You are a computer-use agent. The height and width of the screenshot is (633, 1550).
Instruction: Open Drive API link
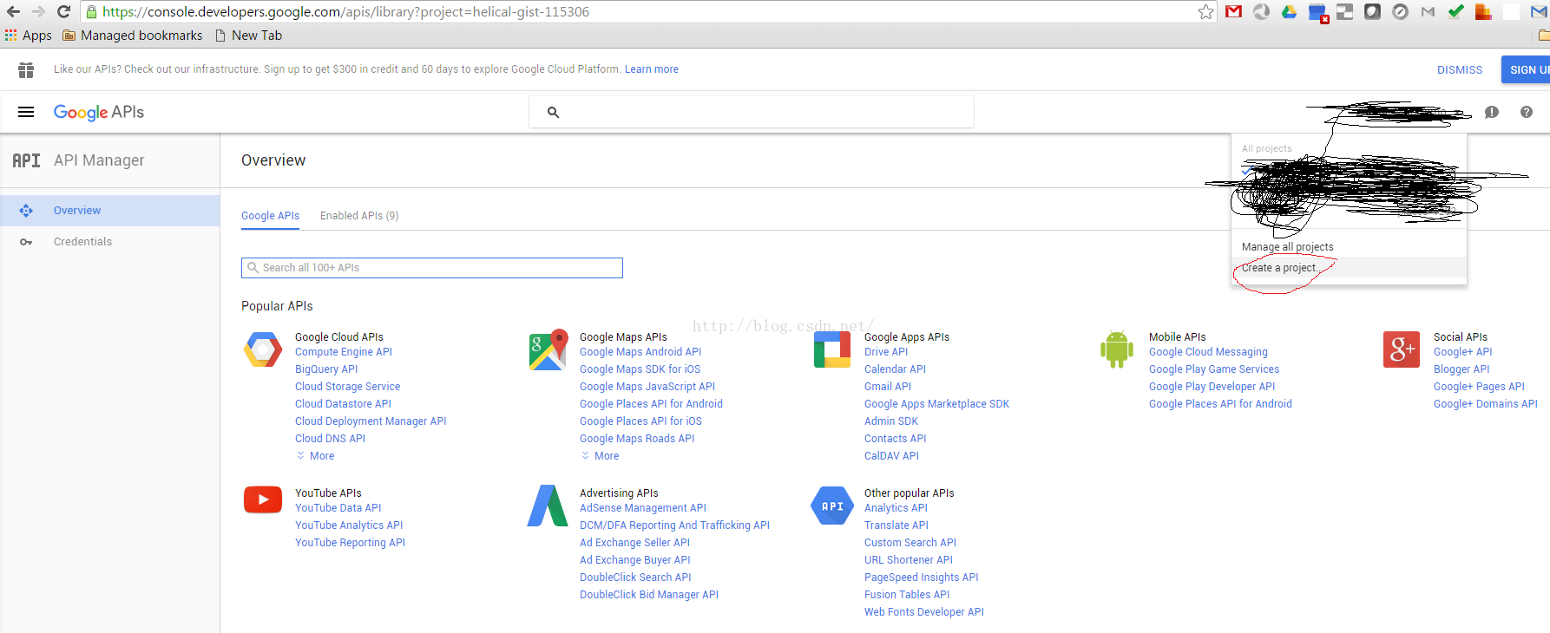pyautogui.click(x=886, y=352)
